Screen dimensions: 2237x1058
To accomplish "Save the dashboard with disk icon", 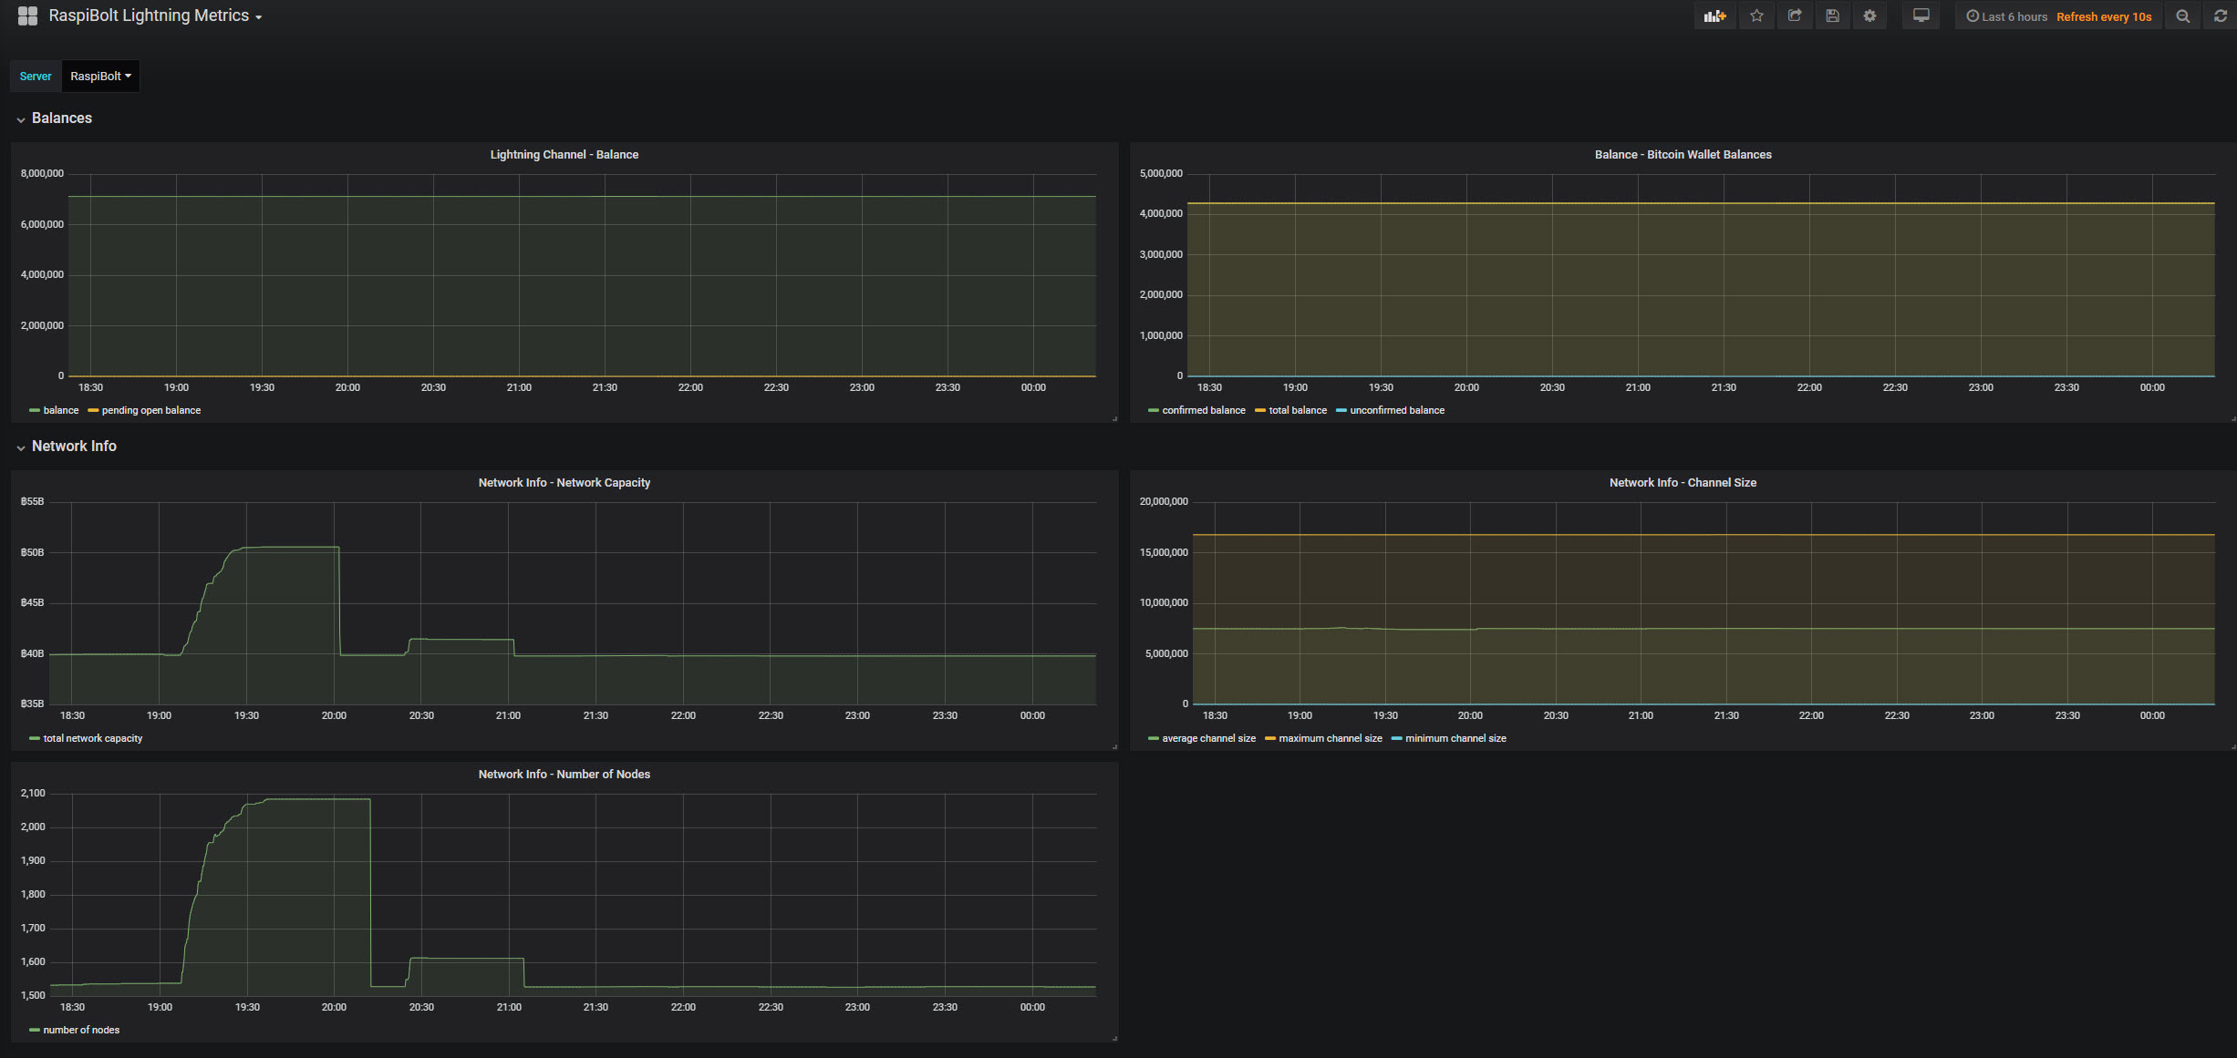I will [1832, 16].
